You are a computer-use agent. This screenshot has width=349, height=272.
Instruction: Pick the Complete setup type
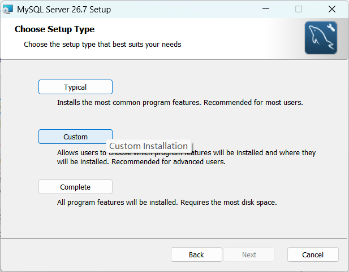tap(75, 187)
